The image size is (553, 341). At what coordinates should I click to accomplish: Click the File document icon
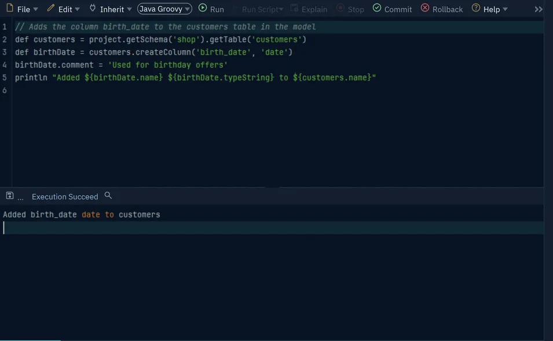10,8
